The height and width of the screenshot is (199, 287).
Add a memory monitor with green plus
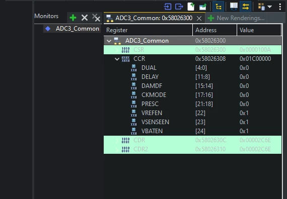click(x=73, y=18)
